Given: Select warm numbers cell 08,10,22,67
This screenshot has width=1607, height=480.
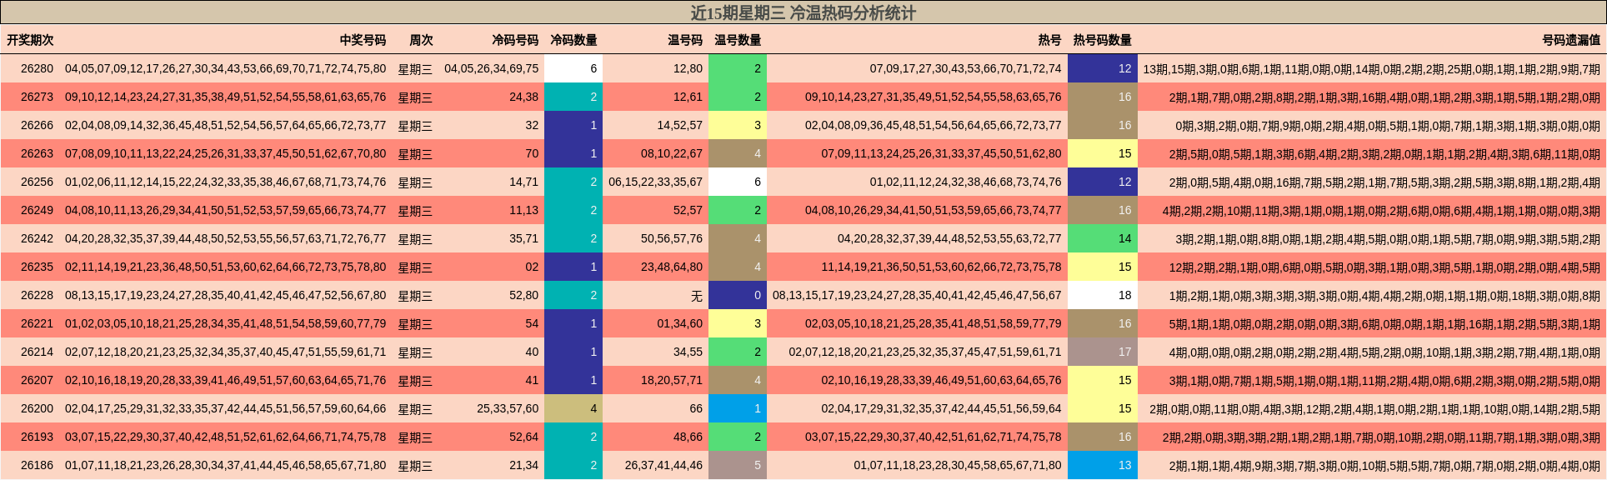Looking at the screenshot, I should pos(672,153).
